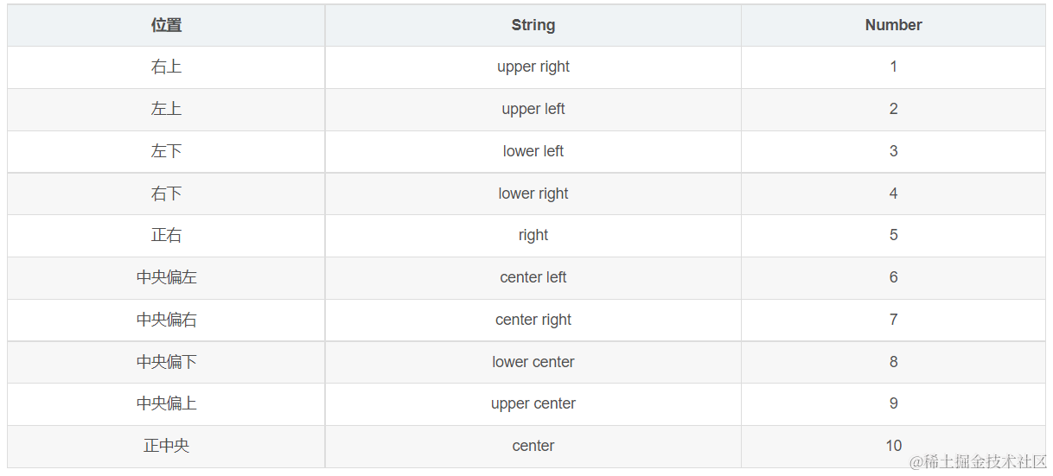The width and height of the screenshot is (1053, 476).
Task: Select the 'upper left' string cell
Action: [x=533, y=109]
